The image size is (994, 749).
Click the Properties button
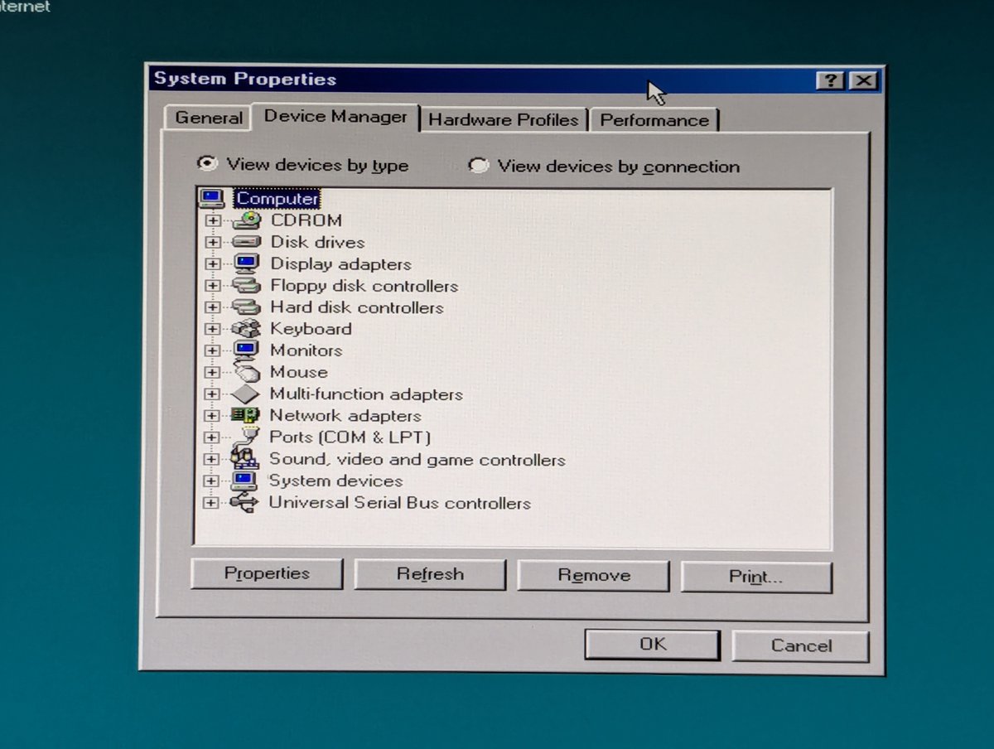click(x=267, y=573)
